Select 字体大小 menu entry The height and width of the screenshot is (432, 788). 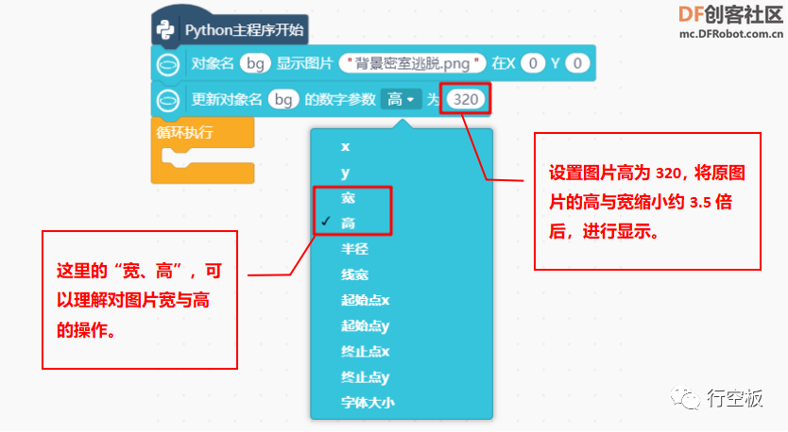(x=368, y=403)
